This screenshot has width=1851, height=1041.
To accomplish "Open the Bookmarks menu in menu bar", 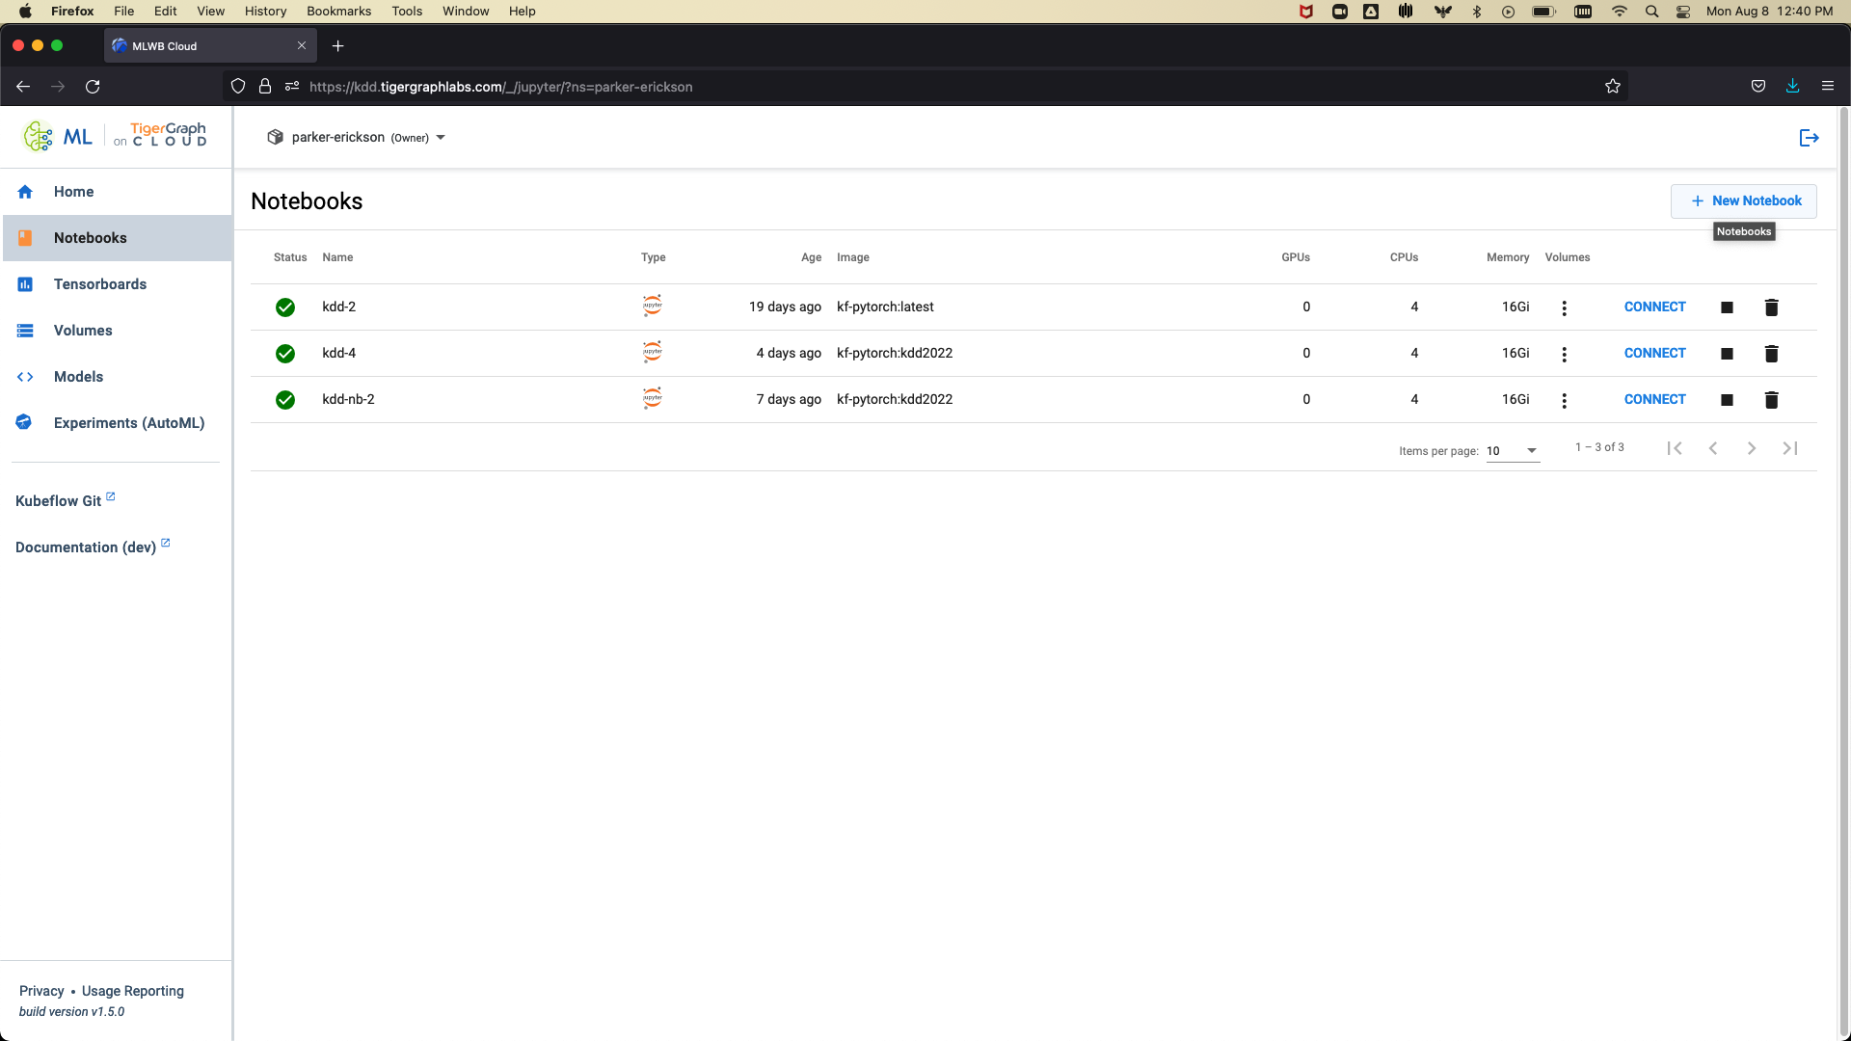I will tap(338, 12).
